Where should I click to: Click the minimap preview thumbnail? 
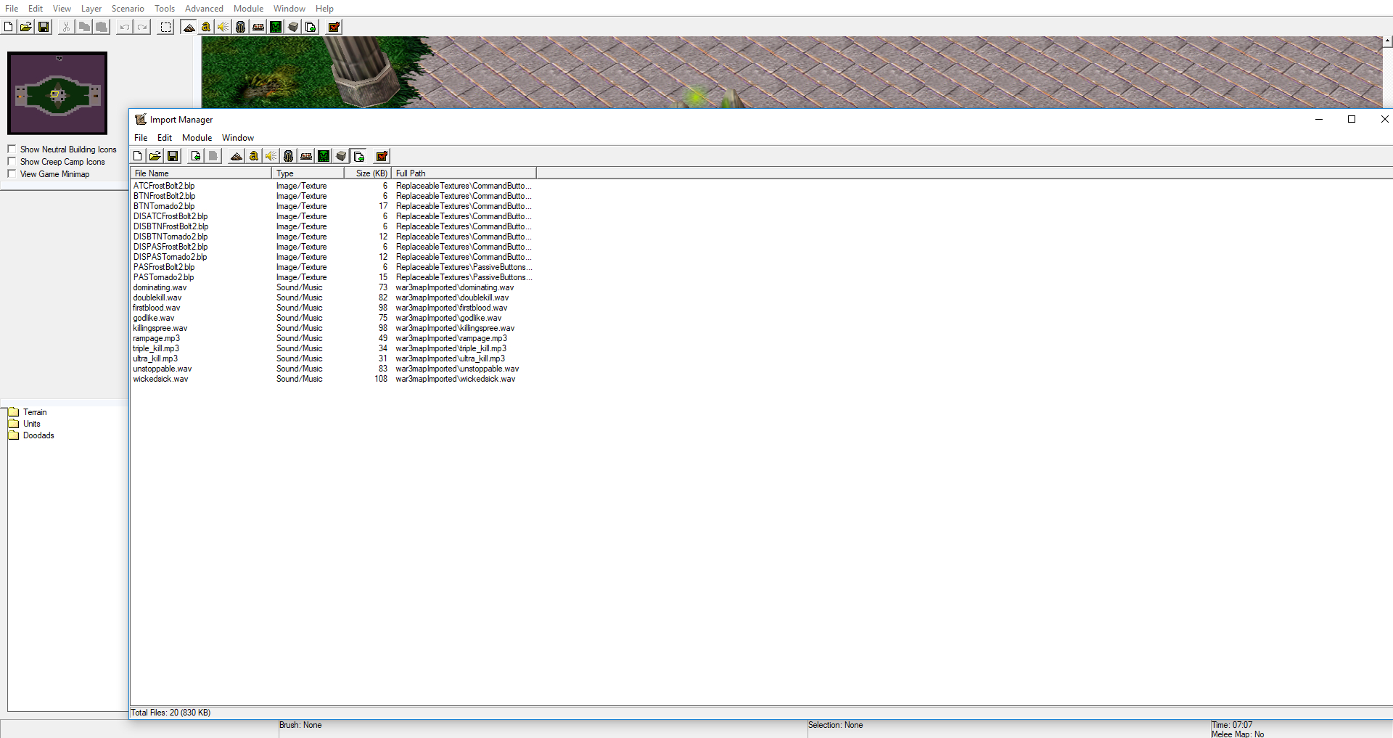point(57,93)
